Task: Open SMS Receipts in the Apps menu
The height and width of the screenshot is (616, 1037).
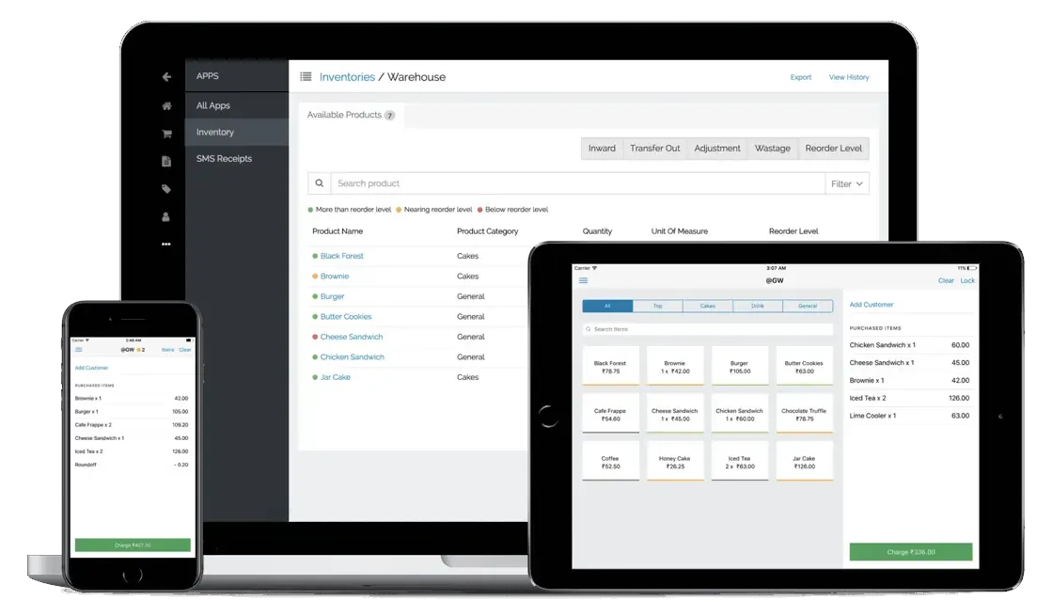Action: coord(224,159)
